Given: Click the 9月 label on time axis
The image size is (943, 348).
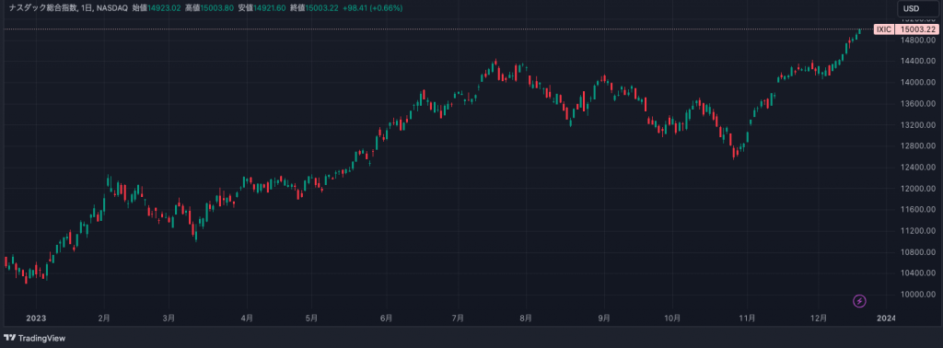Looking at the screenshot, I should (604, 318).
